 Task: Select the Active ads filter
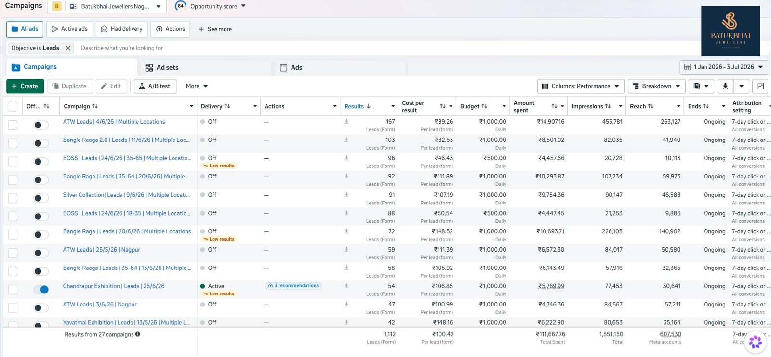tap(69, 29)
